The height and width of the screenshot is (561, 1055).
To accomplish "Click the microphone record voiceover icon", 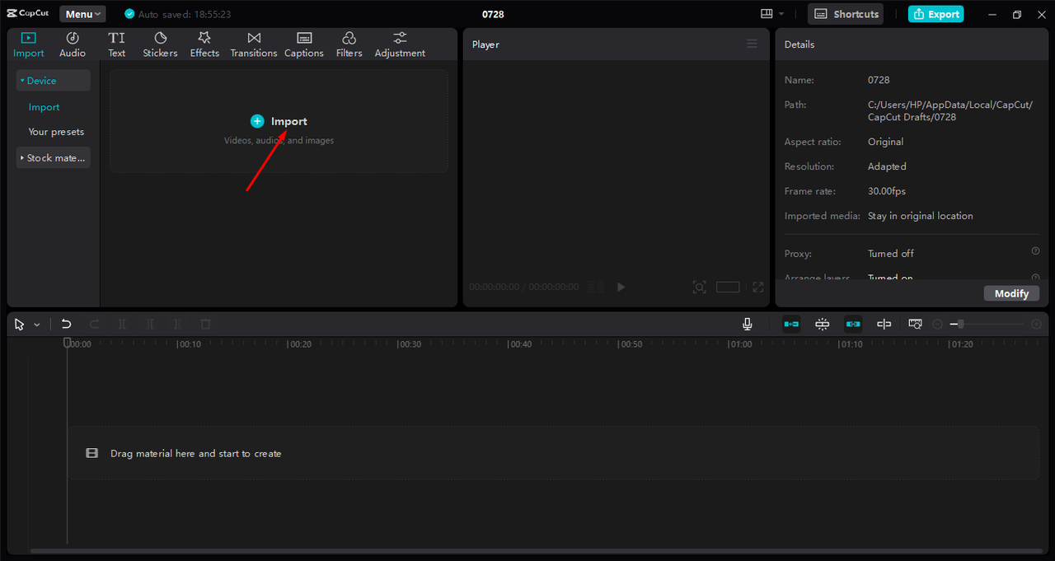I will (x=747, y=325).
